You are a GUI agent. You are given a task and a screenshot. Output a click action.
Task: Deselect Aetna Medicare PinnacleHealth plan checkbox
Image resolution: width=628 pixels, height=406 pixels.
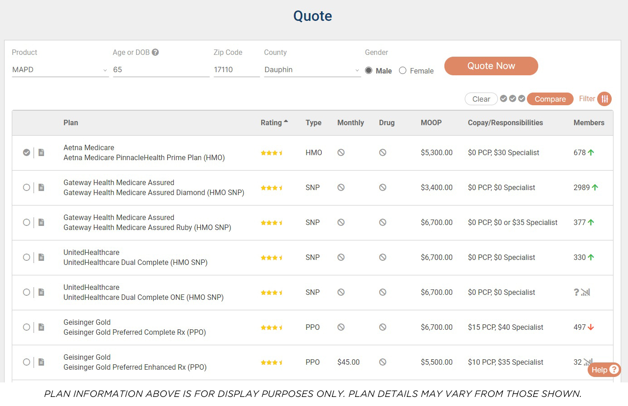click(x=26, y=152)
